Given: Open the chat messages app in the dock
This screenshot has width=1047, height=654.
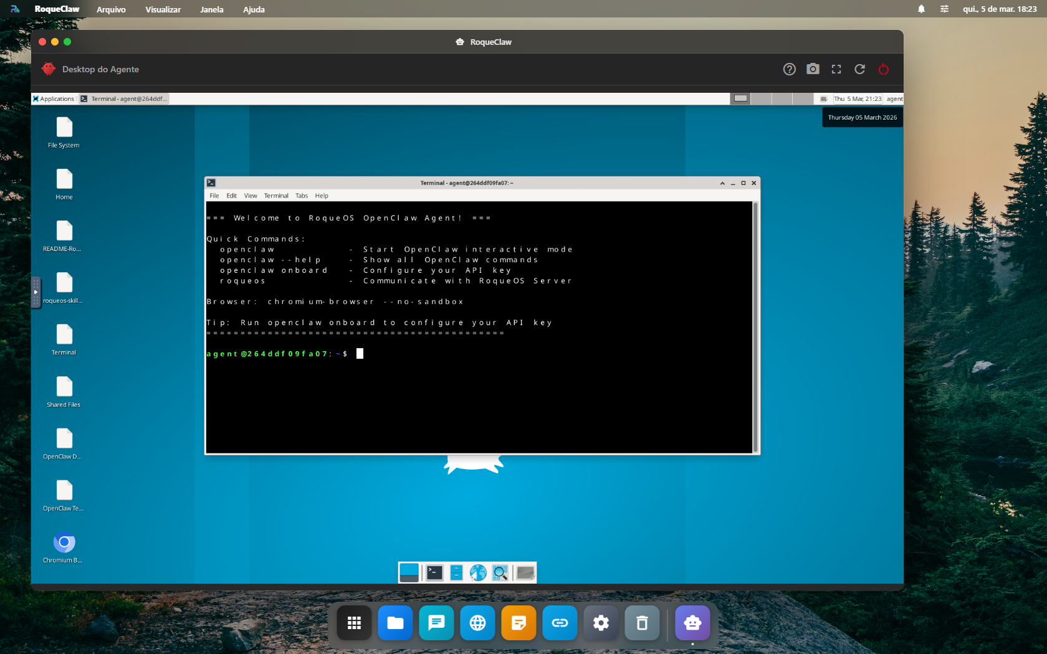Looking at the screenshot, I should coord(436,623).
